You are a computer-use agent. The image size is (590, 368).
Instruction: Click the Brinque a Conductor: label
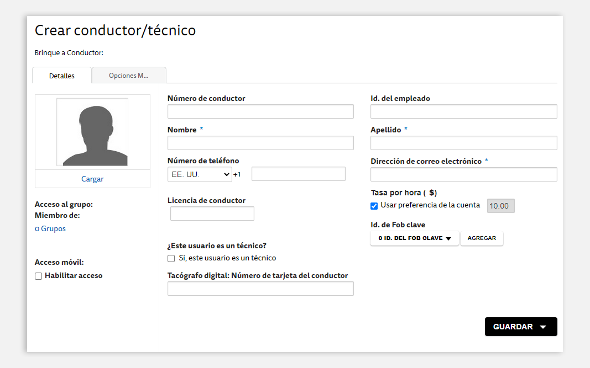coord(69,52)
